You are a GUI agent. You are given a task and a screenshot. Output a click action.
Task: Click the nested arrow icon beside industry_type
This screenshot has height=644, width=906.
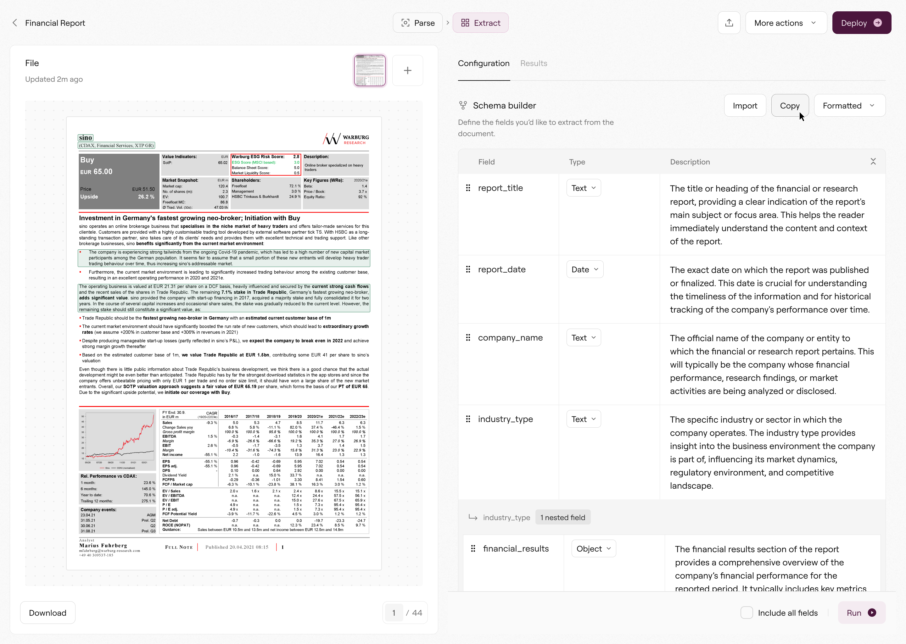[x=473, y=518]
